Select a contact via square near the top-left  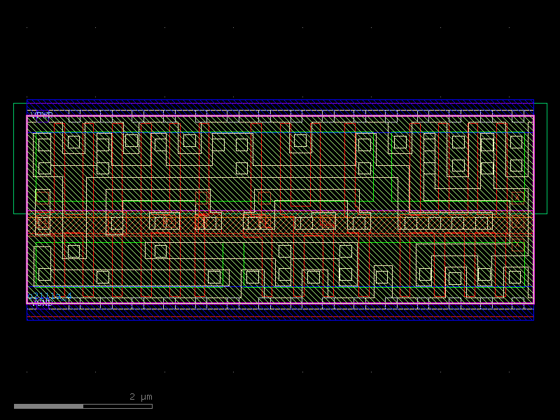coord(43,143)
